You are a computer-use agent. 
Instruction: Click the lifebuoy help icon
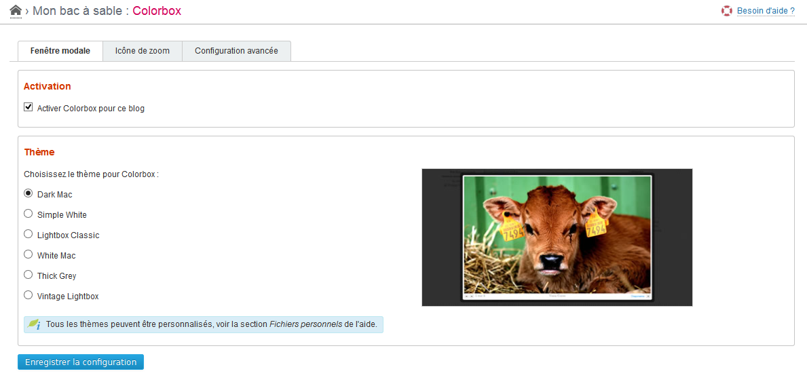[x=727, y=11]
